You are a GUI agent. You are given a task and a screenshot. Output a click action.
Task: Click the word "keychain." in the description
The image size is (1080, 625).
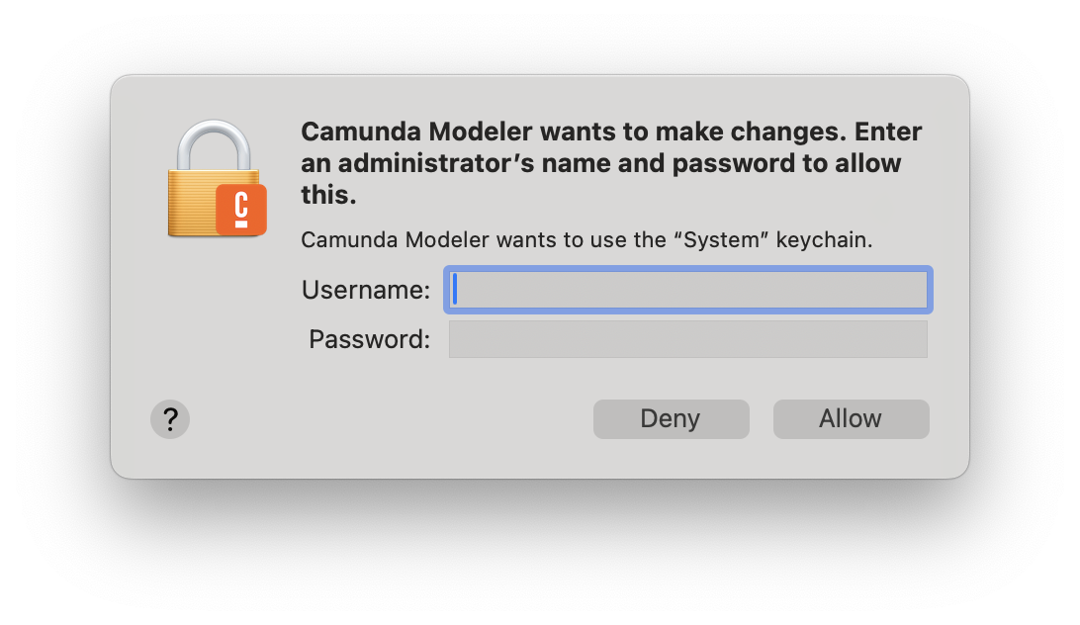(824, 240)
